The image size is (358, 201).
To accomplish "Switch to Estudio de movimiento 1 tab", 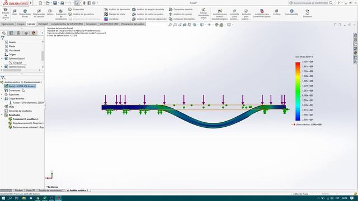I will point(51,190).
